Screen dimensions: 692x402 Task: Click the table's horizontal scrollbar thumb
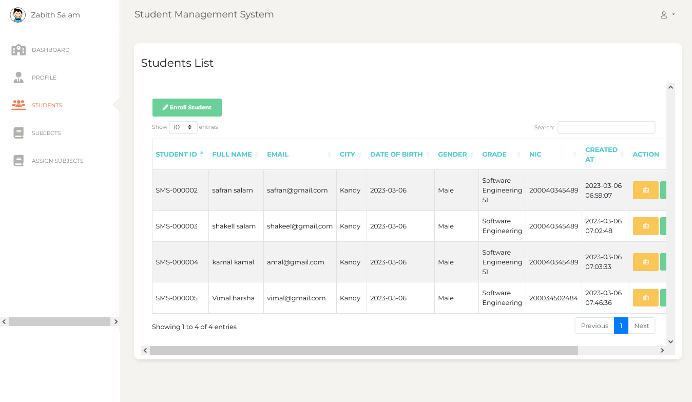point(364,350)
